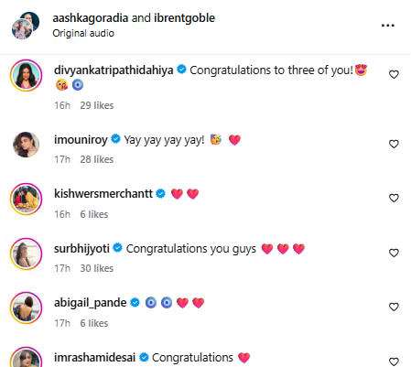This screenshot has width=411, height=367.
Task: View 29 likes on divyankatripathidahiya's comment
Action: (x=97, y=105)
